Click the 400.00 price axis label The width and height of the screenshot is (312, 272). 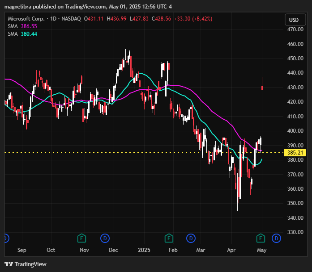coord(295,131)
